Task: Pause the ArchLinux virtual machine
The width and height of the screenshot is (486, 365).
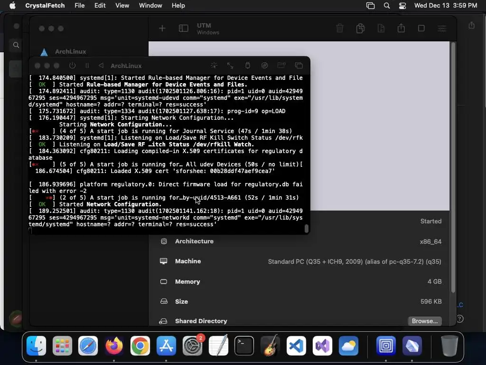Action: (x=87, y=66)
